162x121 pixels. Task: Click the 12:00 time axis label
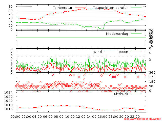(x=81, y=117)
